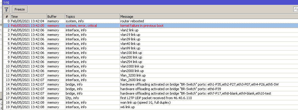Viewport: 298px width, 110px height.
Task: Click offloading message for ports eth6-P39
Action: (x=171, y=89)
